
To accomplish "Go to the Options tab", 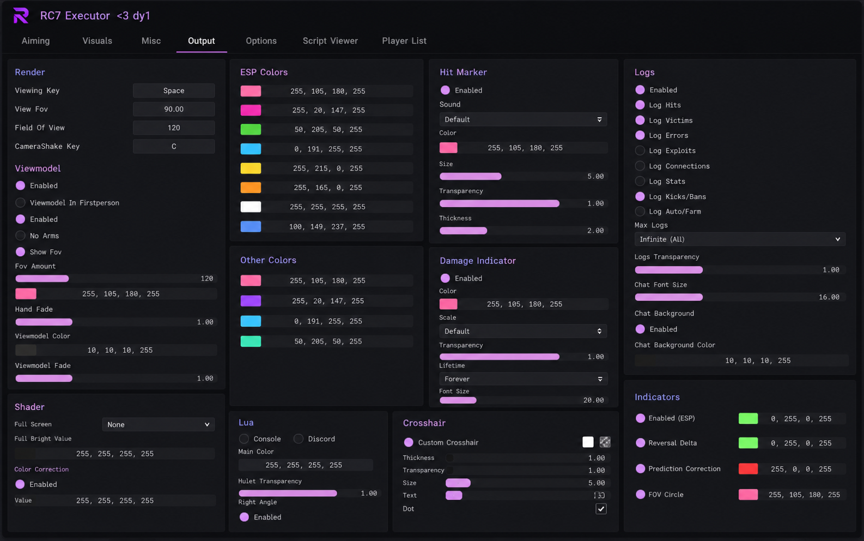I will click(x=261, y=41).
